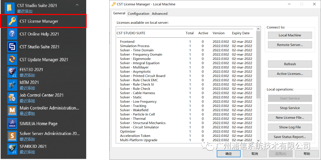Open CST Update Manager 2021 icon
Screen dimensions: 321x160
(12, 60)
